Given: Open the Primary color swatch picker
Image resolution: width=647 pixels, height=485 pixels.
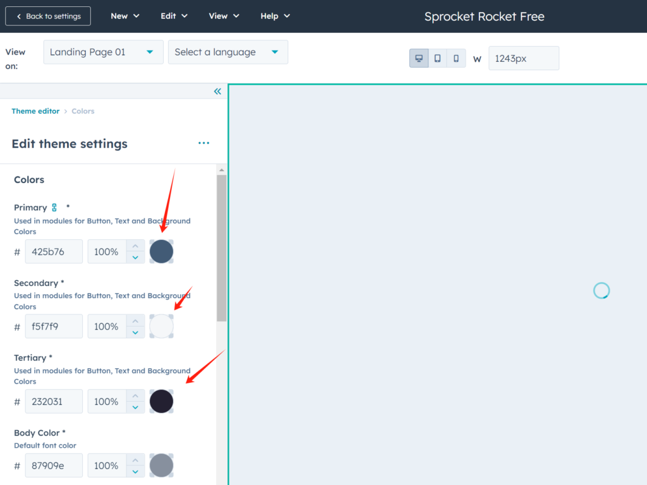Looking at the screenshot, I should click(161, 251).
